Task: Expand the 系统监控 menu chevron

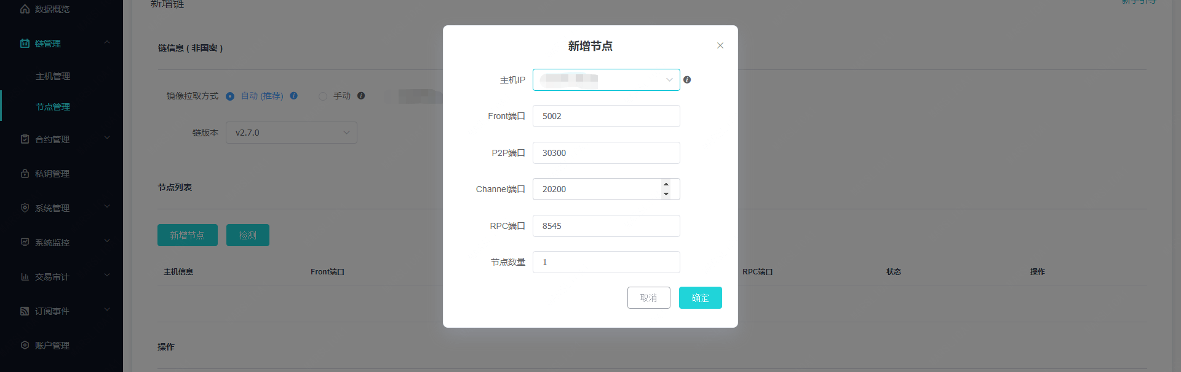Action: pyautogui.click(x=107, y=241)
